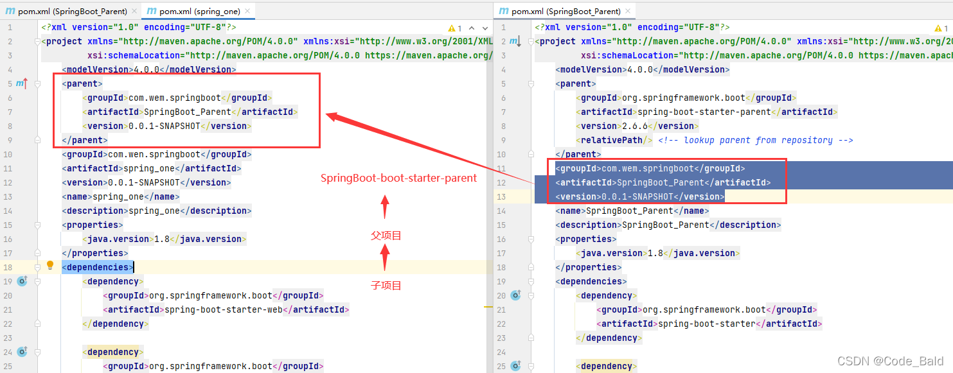This screenshot has height=373, width=953.
Task: Click line number 12 in the left editor gutter
Action: tap(8, 182)
